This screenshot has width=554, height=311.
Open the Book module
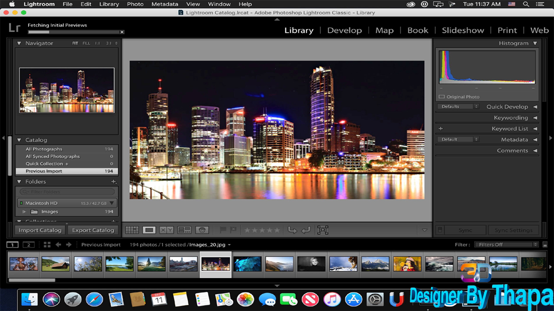point(418,30)
